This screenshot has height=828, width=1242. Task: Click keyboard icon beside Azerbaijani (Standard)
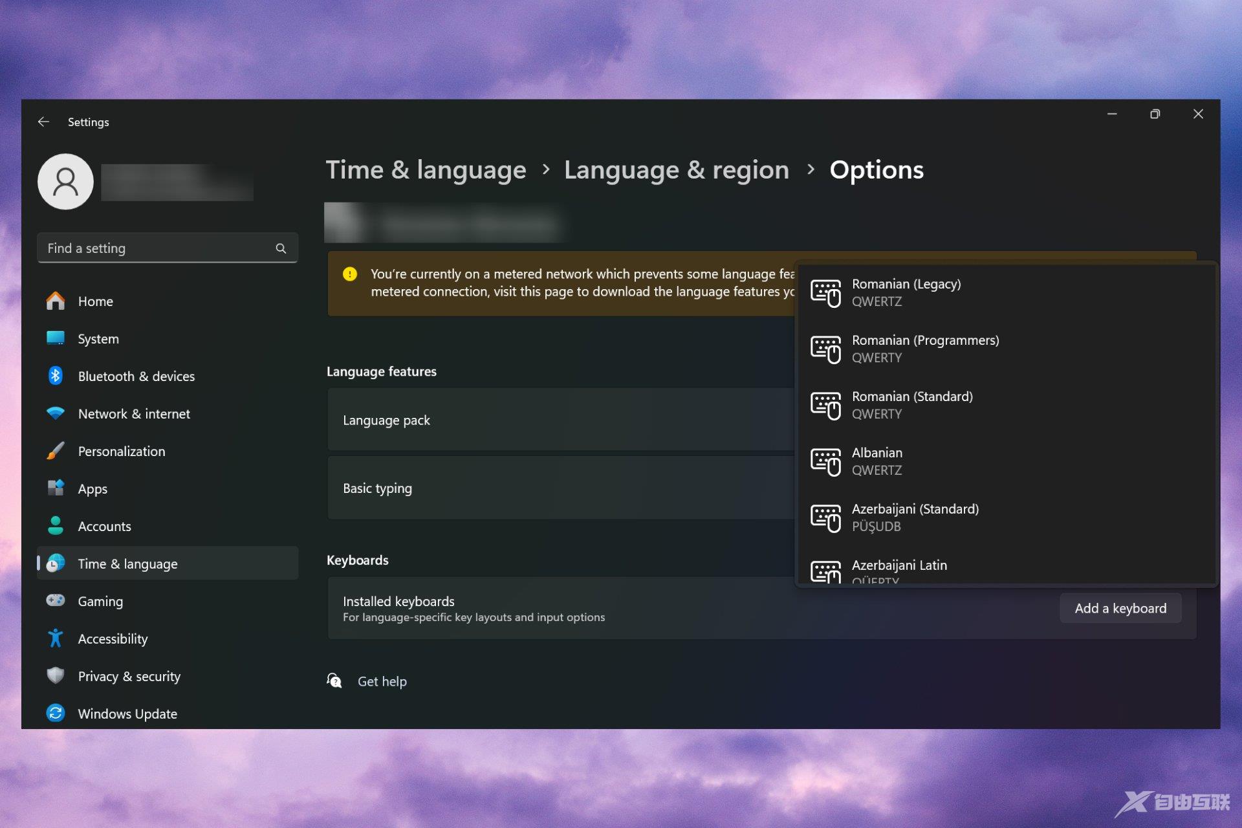pyautogui.click(x=825, y=518)
